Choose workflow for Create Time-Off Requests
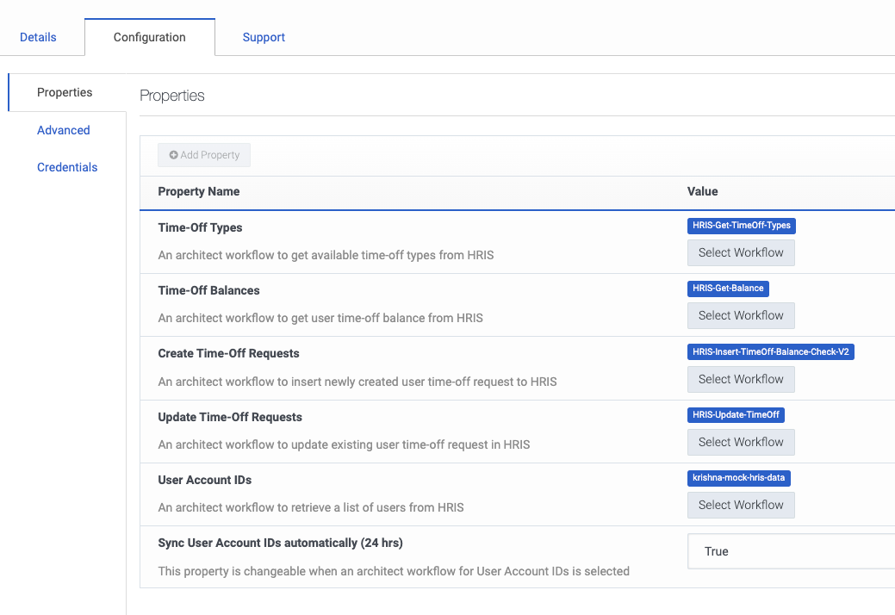The image size is (895, 615). click(x=740, y=379)
